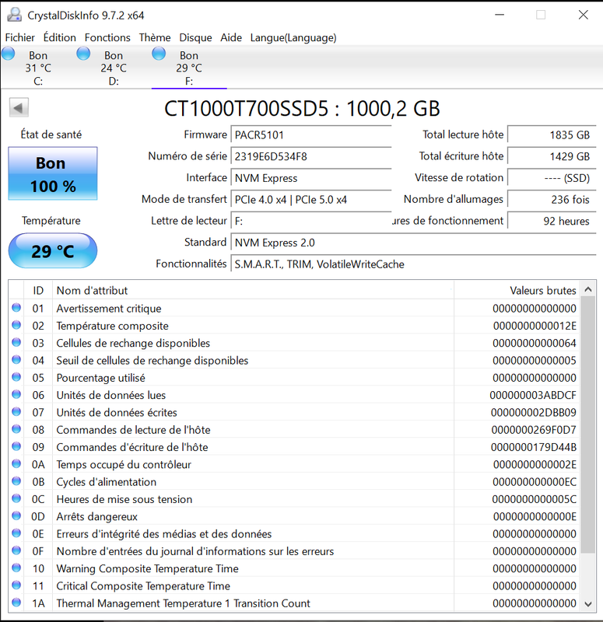This screenshot has width=603, height=622.
Task: Switch to drive D: tab at 24 °C
Action: coord(114,68)
